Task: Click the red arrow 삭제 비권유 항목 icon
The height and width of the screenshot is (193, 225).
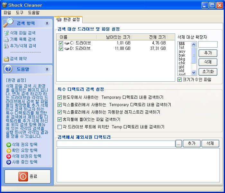Action: coord(9,156)
